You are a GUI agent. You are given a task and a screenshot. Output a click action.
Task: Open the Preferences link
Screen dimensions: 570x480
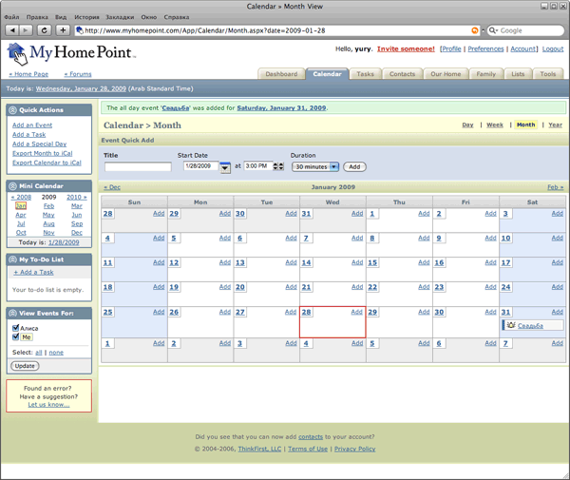click(485, 48)
